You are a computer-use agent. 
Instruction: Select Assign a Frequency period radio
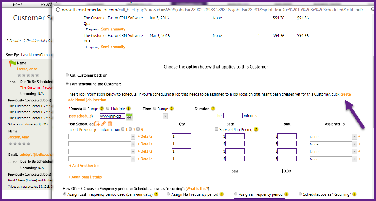click(x=236, y=194)
